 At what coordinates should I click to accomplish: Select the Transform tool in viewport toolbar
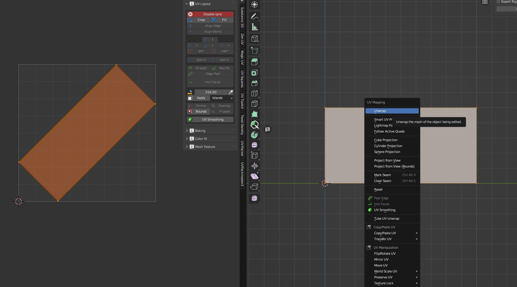point(254,4)
